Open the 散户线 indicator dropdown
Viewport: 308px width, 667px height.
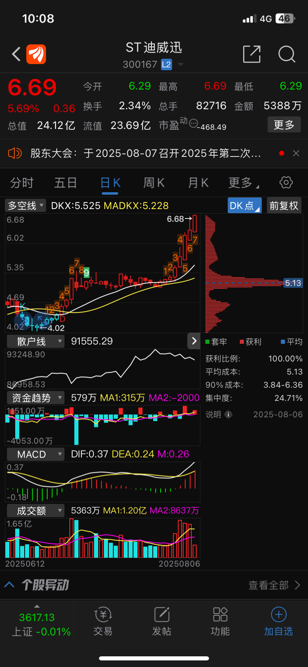tap(36, 341)
